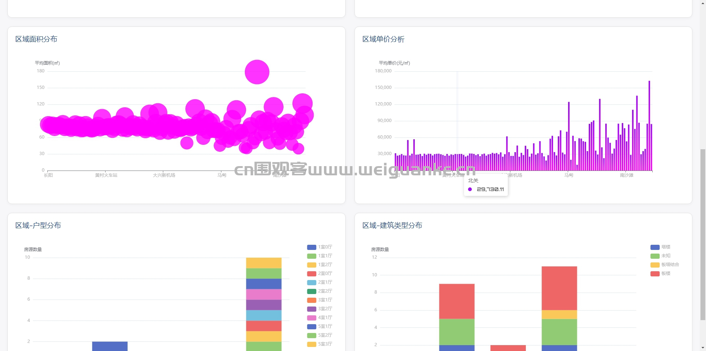Hide the 1室2厅 legend series
The width and height of the screenshot is (706, 351).
320,265
